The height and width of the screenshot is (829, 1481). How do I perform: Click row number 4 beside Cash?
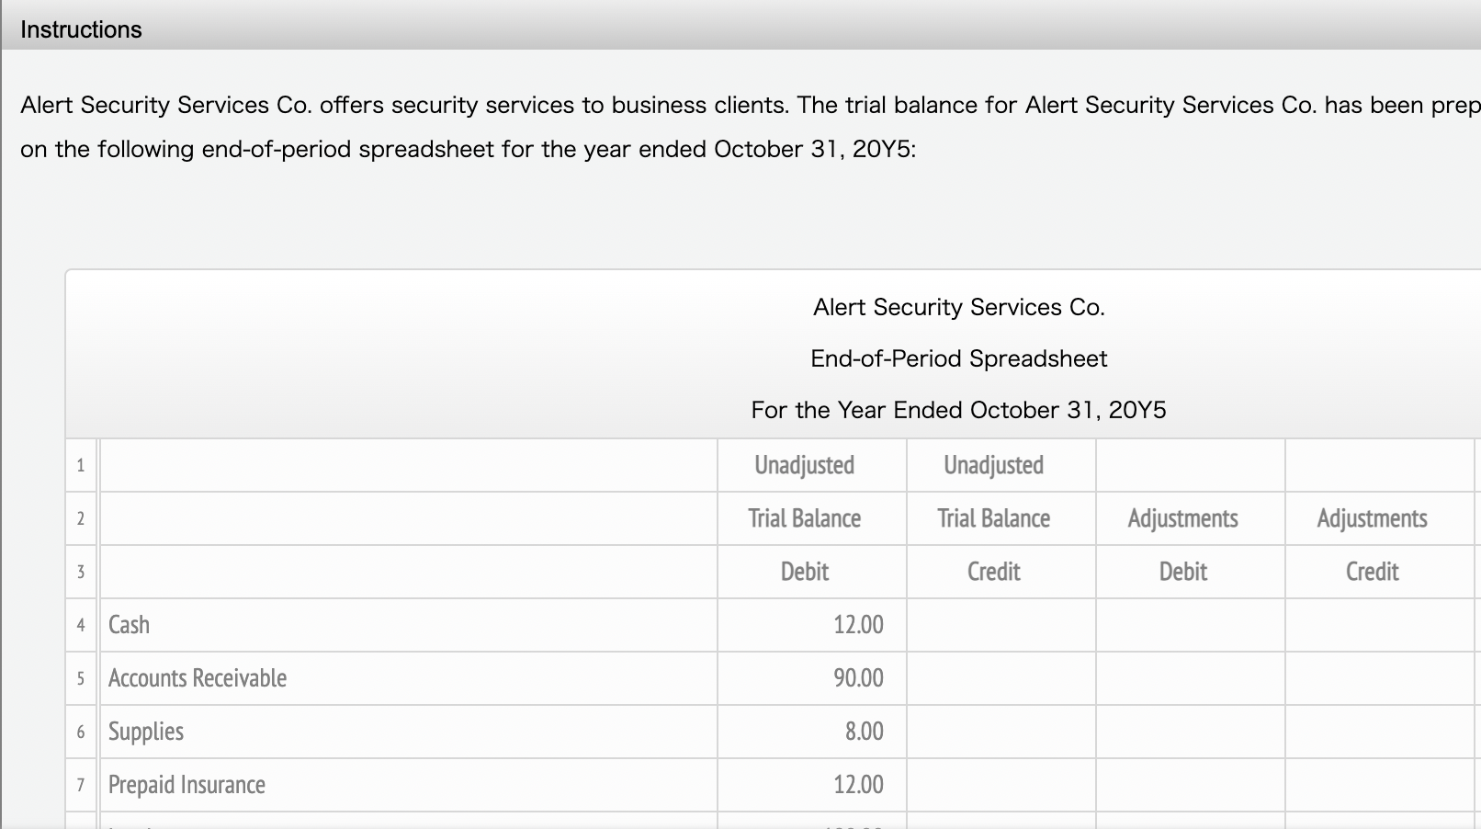tap(81, 625)
